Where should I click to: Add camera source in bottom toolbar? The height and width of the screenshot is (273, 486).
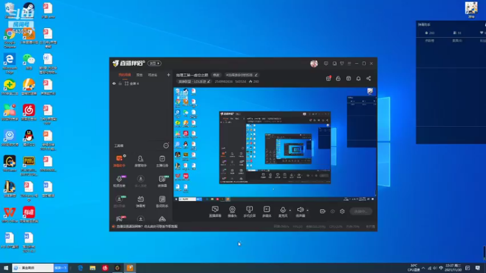[232, 212]
